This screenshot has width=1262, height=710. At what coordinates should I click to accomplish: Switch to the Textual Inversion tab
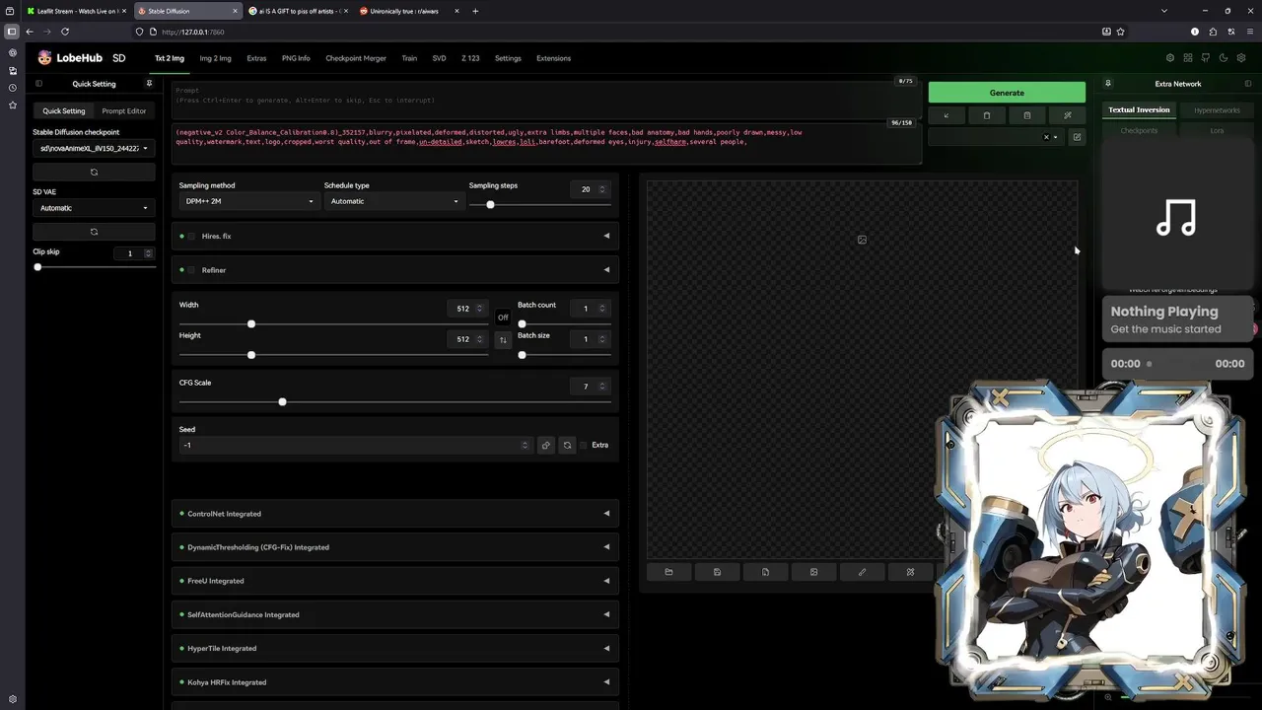coord(1139,110)
